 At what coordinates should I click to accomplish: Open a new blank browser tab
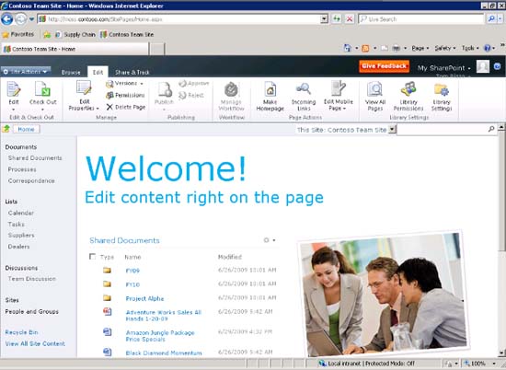click(157, 49)
